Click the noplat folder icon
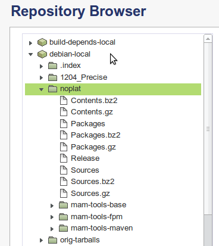 click(x=52, y=89)
